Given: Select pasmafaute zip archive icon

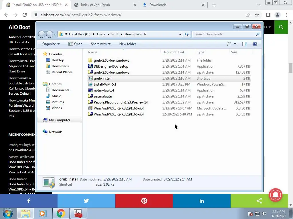Looking at the screenshot, I should coord(90,96).
